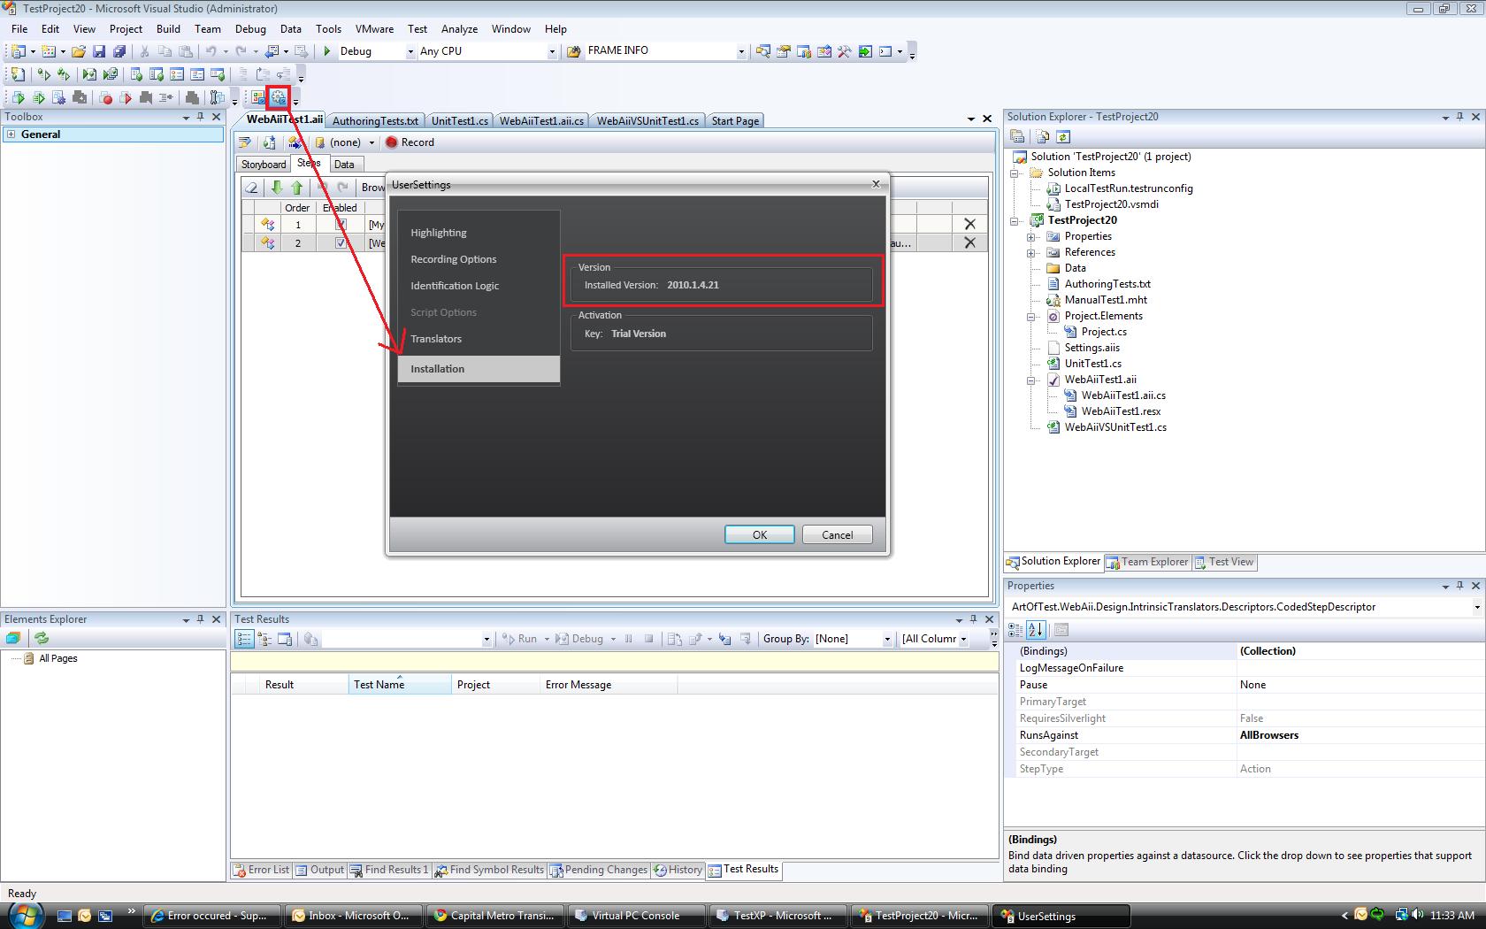Open the Debug configuration dropdown
Viewport: 1486px width, 929px height.
click(x=410, y=51)
